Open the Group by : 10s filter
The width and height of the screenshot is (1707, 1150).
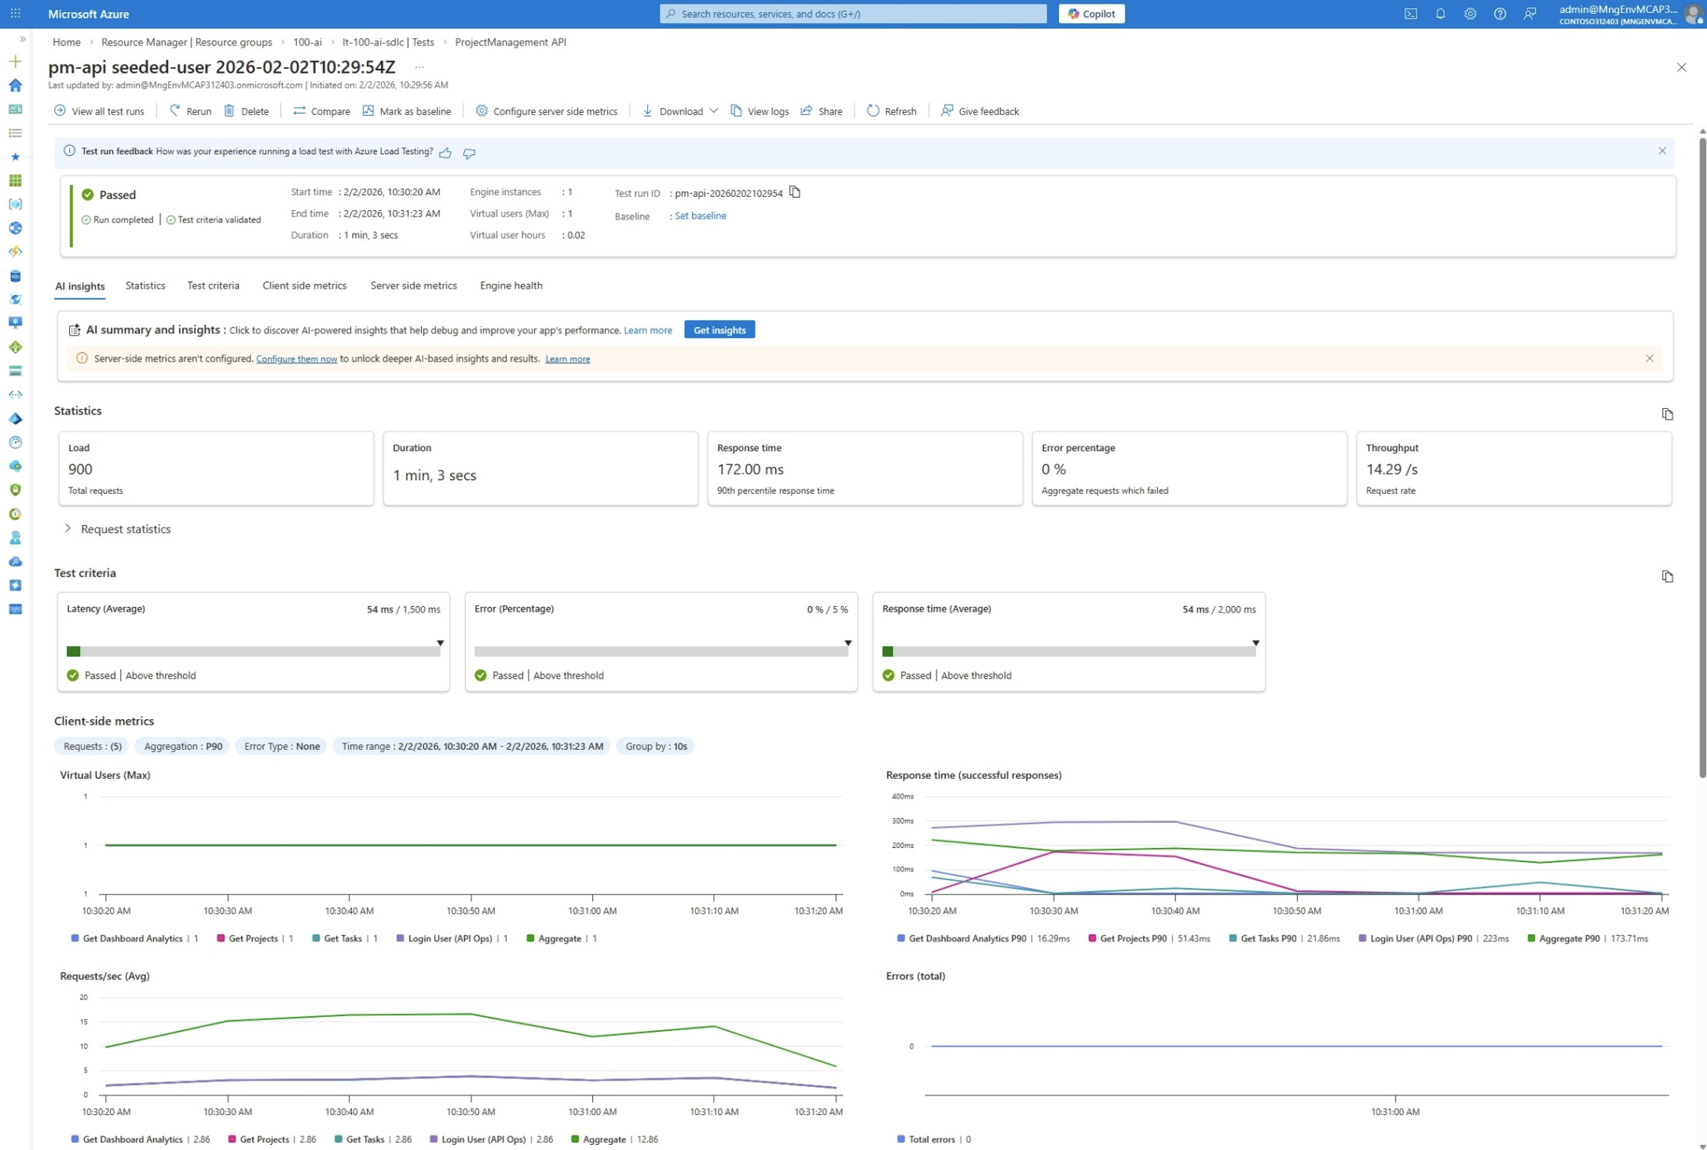pyautogui.click(x=656, y=746)
